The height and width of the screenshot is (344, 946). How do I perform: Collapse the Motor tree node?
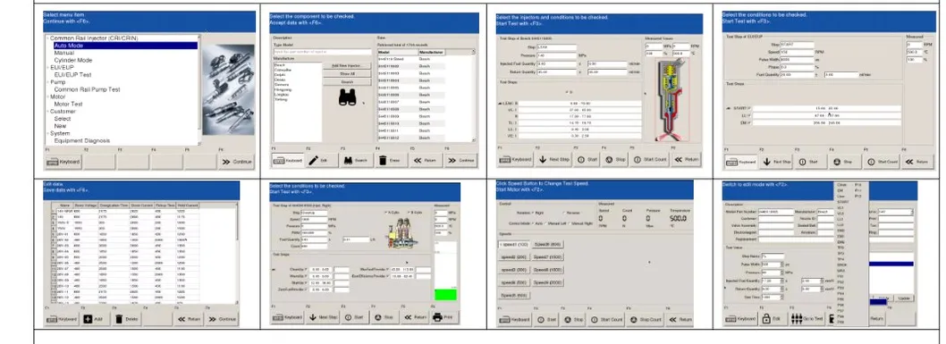47,96
